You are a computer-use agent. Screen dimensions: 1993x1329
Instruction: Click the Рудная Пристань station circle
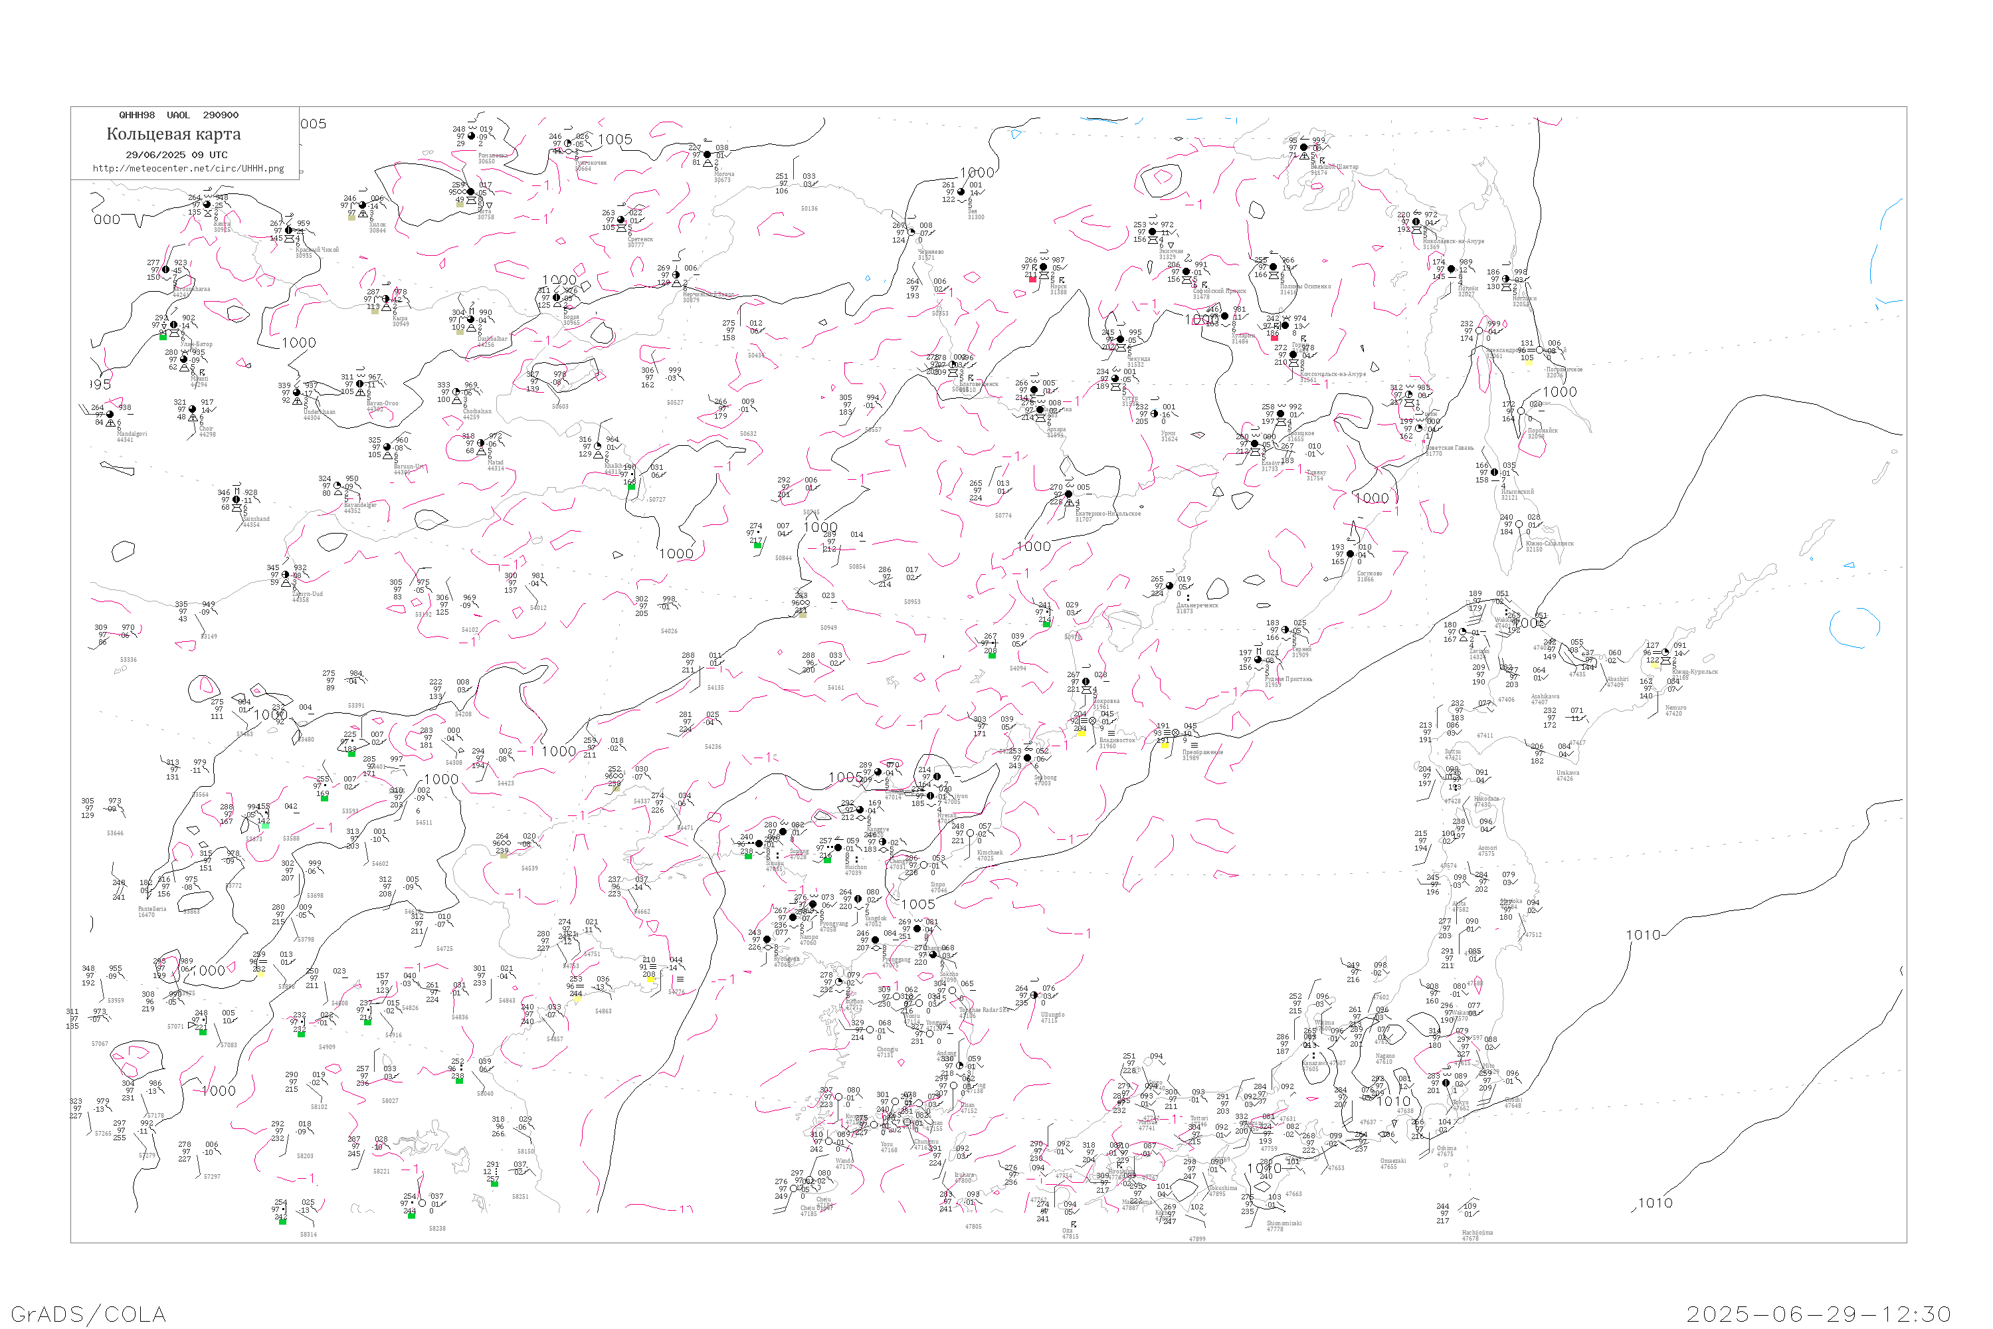pos(1258,661)
